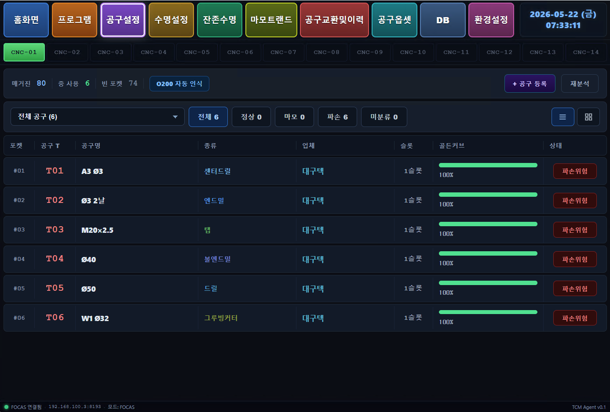Click IP address 192.168.100.3:8193 in status bar
The width and height of the screenshot is (610, 412).
(x=75, y=407)
